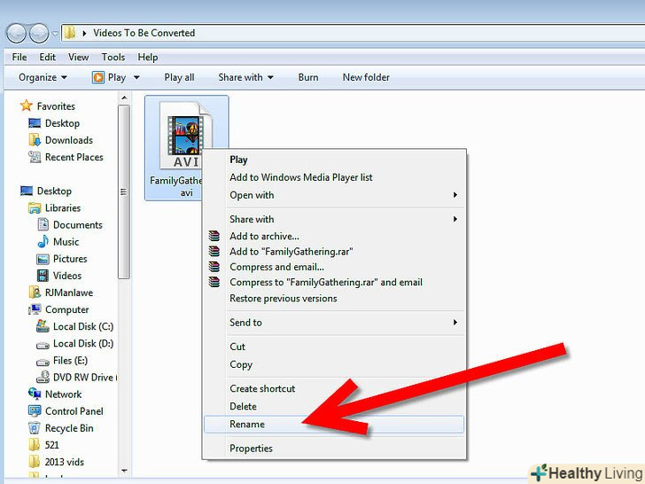Click the Burn button
This screenshot has height=484, width=645.
pyautogui.click(x=308, y=77)
